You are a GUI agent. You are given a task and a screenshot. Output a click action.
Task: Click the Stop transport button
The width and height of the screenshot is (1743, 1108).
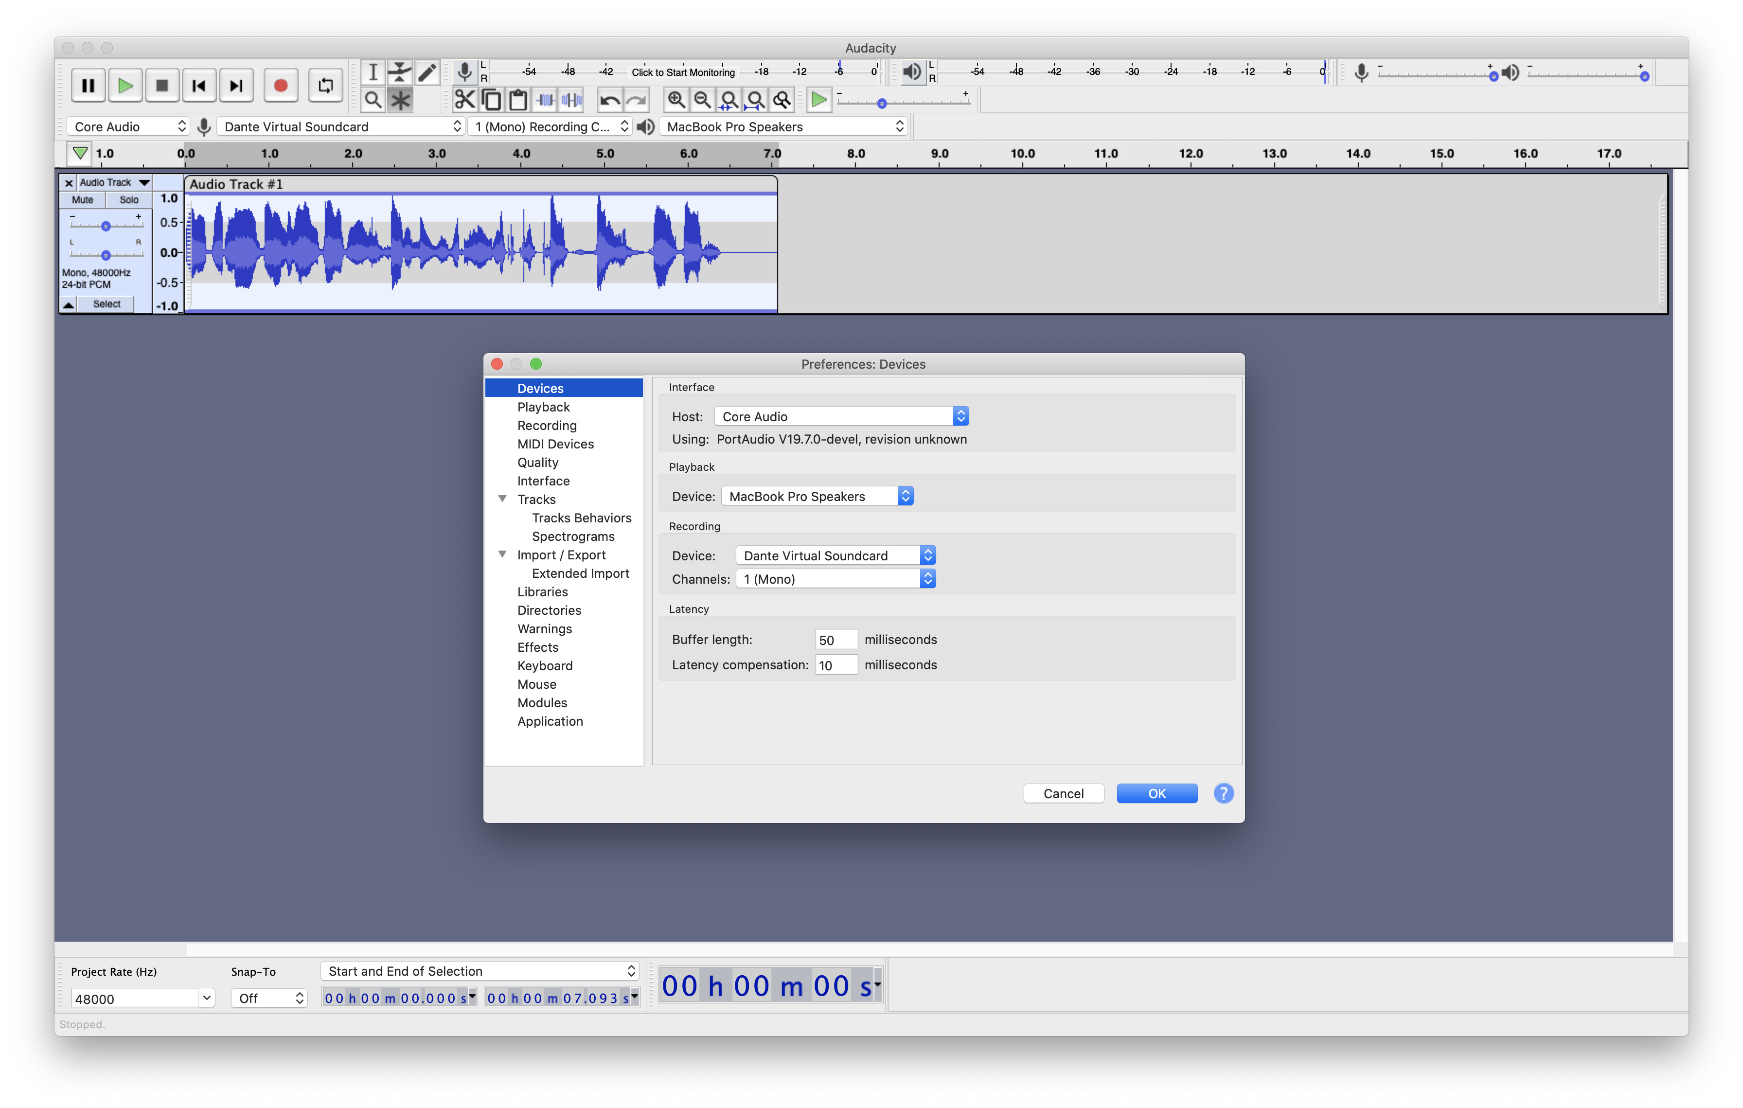(x=162, y=86)
